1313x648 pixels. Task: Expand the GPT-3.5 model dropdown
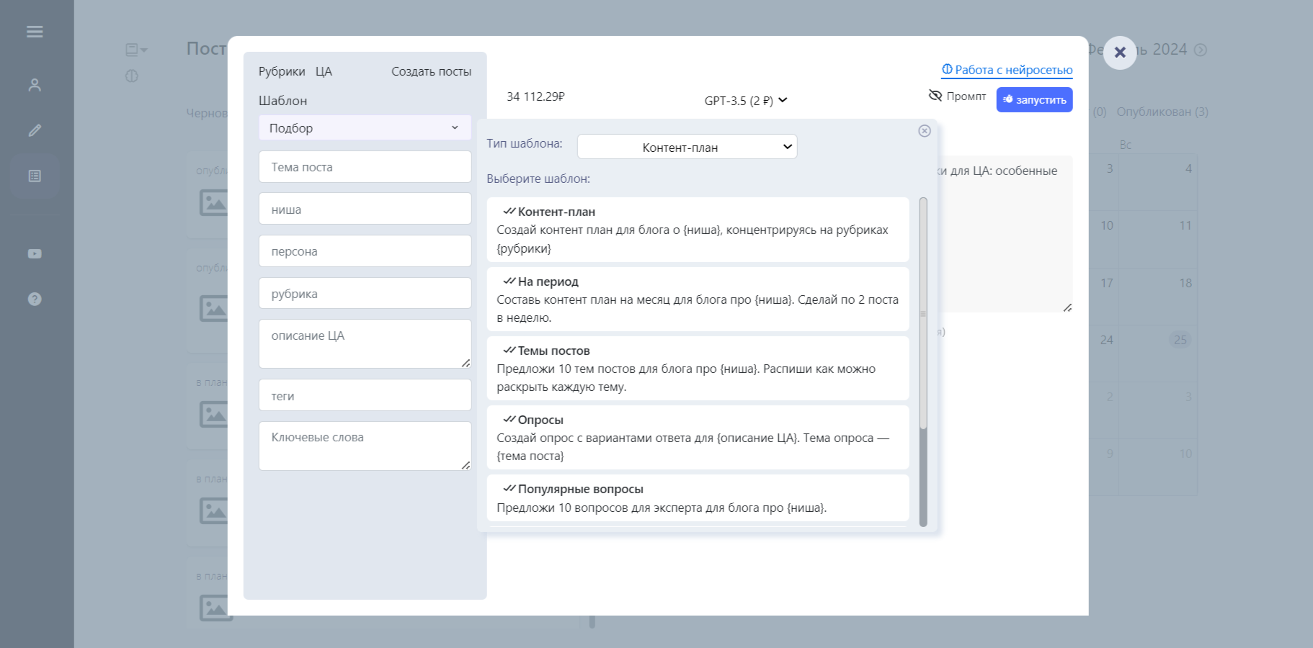click(x=746, y=101)
